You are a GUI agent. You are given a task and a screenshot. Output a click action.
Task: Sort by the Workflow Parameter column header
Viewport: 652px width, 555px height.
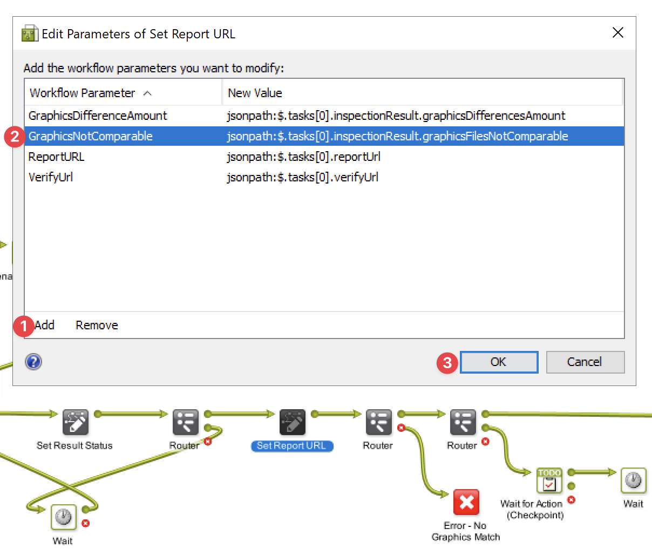[x=82, y=93]
